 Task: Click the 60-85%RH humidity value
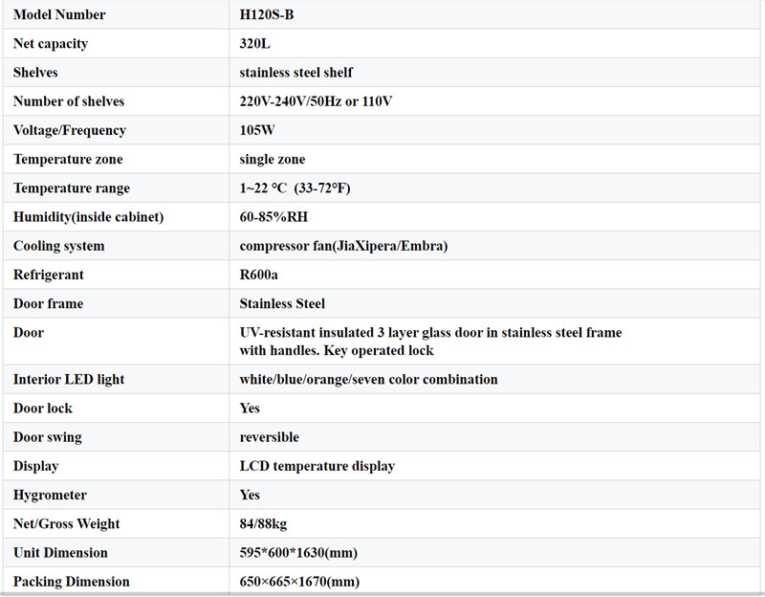pos(273,217)
